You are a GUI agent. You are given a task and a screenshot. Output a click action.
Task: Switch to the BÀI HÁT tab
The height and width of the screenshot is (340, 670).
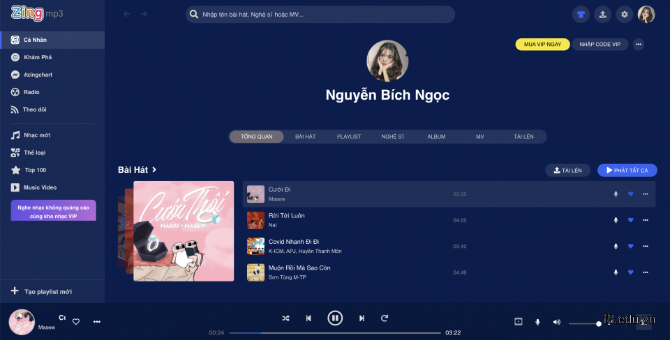(x=305, y=137)
